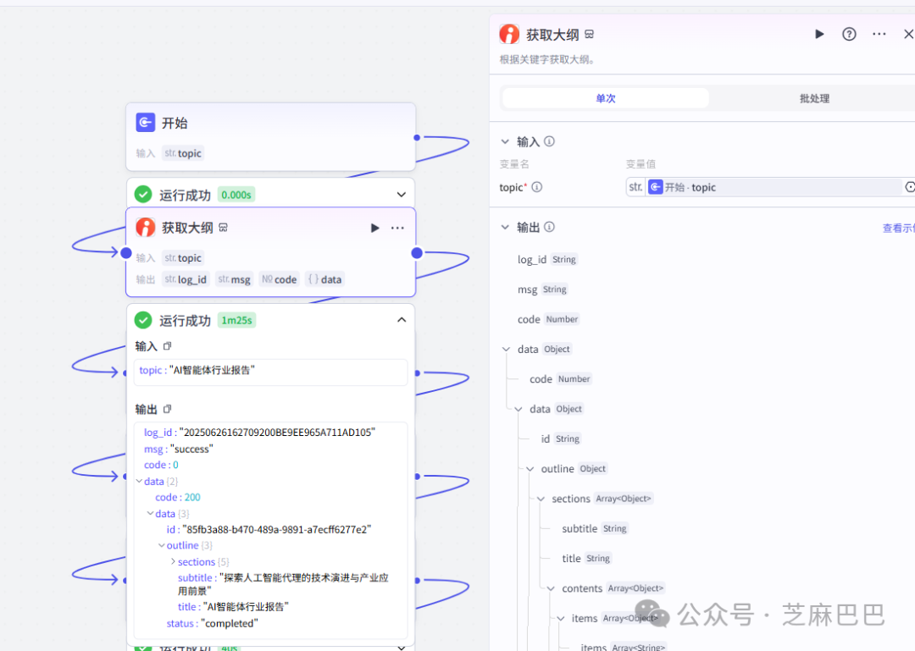Click the 获取大纲 node icon on canvas
Image resolution: width=915 pixels, height=651 pixels.
tap(146, 227)
